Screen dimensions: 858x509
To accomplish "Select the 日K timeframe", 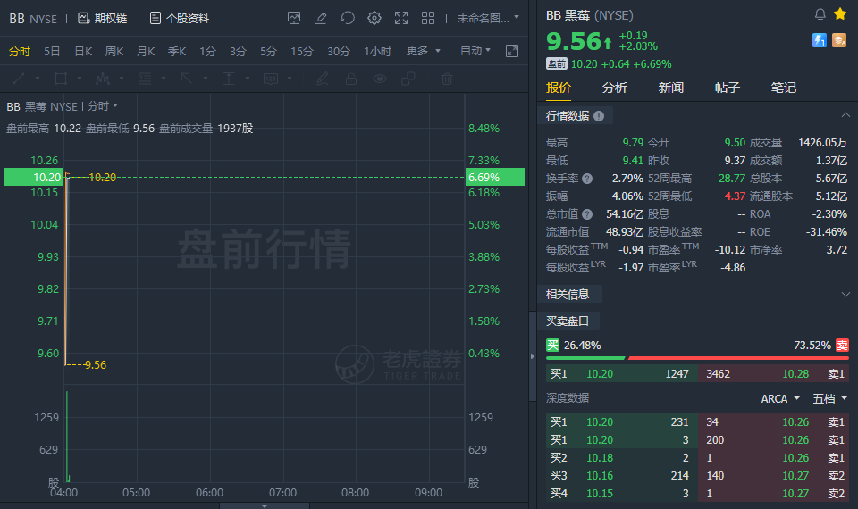I will tap(83, 52).
